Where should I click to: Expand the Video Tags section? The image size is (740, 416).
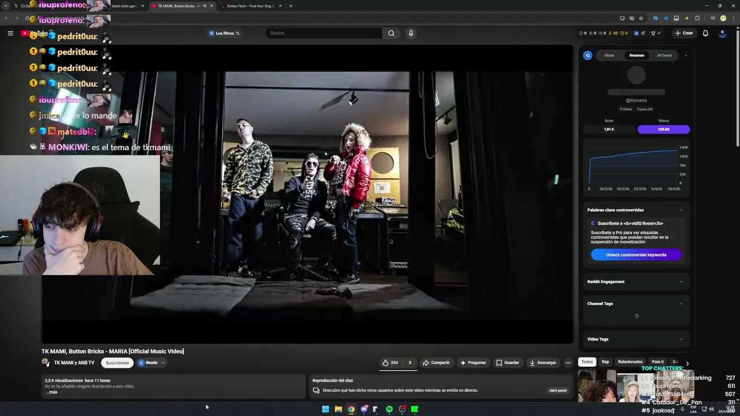681,340
